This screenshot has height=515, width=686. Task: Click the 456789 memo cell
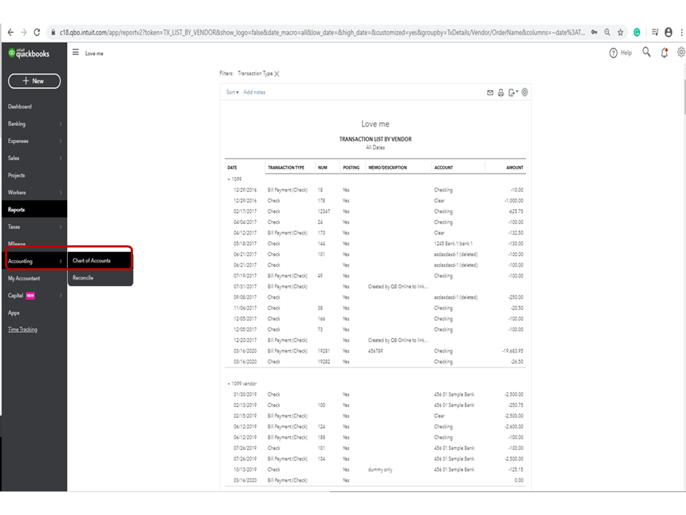click(x=375, y=350)
